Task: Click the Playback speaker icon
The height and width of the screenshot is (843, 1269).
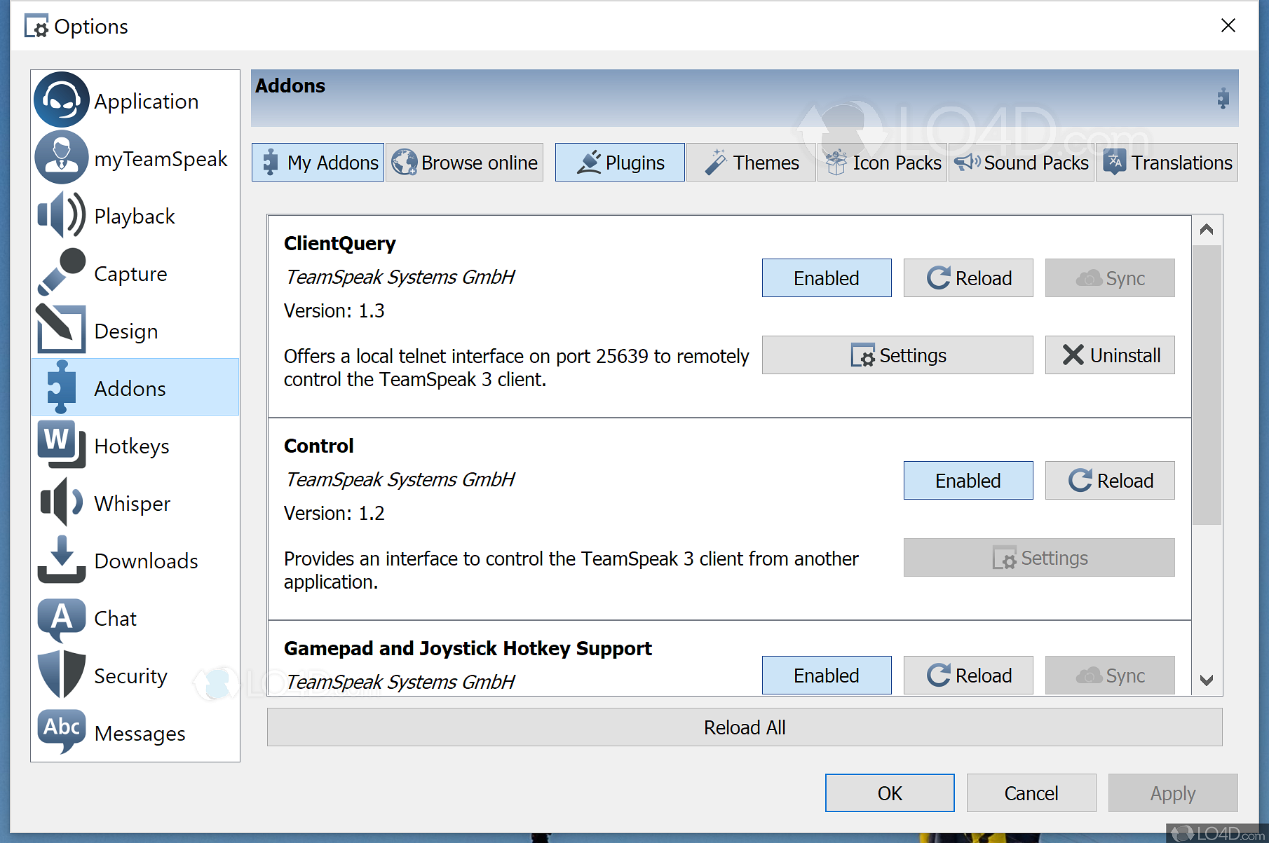Action: pos(61,216)
